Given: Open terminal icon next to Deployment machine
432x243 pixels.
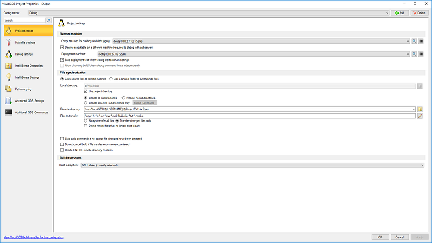Looking at the screenshot, I should point(421,54).
